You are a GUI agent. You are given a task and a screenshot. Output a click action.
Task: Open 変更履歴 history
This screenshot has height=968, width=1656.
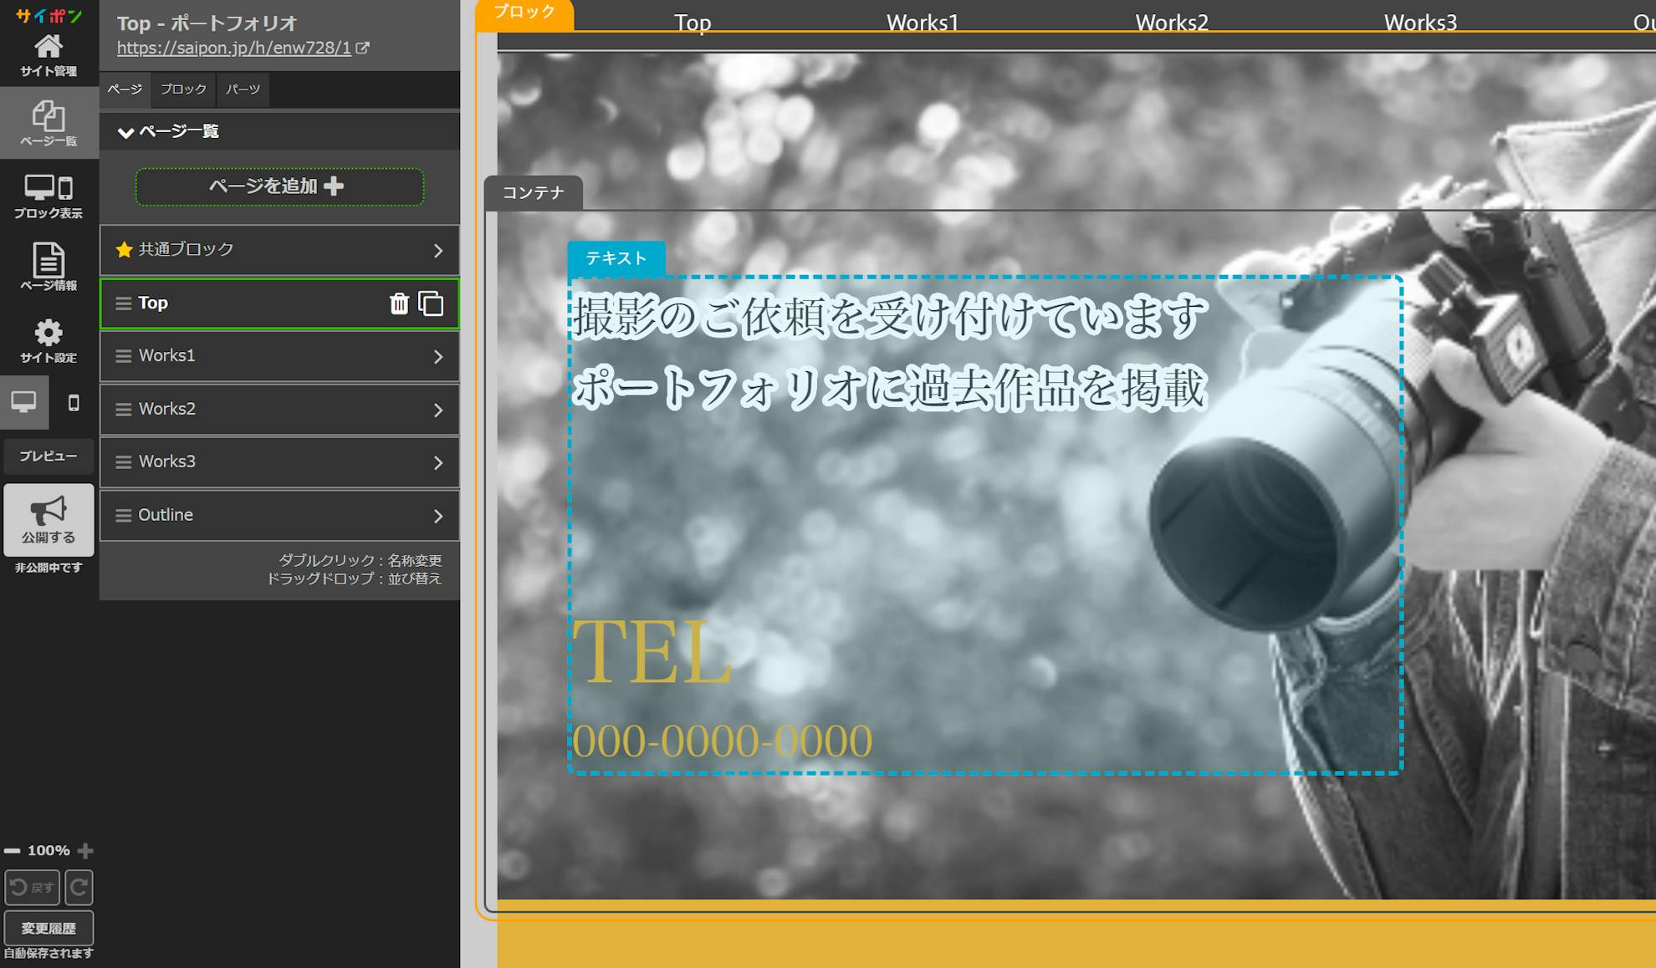[49, 929]
